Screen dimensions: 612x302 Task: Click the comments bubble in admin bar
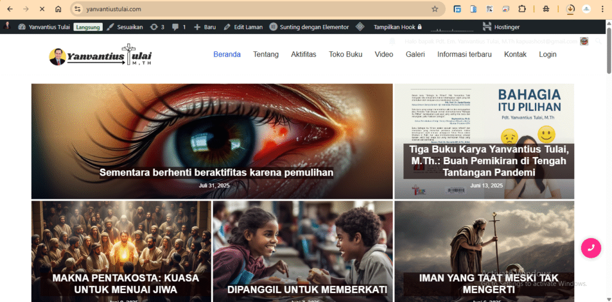(179, 27)
